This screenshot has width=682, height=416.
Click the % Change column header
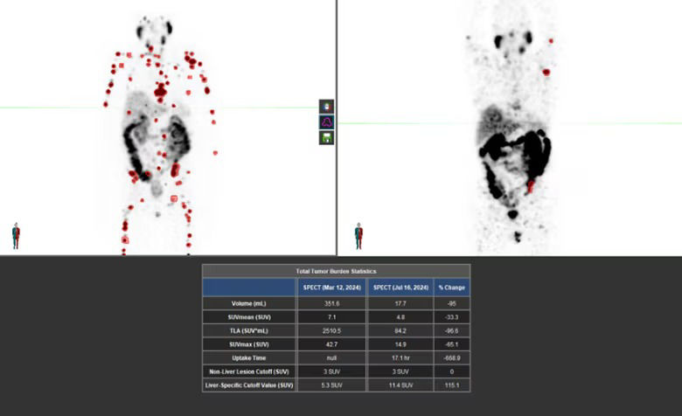pyautogui.click(x=452, y=288)
